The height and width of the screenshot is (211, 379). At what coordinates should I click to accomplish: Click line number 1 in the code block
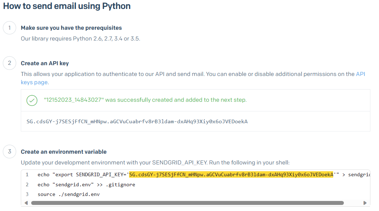pyautogui.click(x=27, y=175)
